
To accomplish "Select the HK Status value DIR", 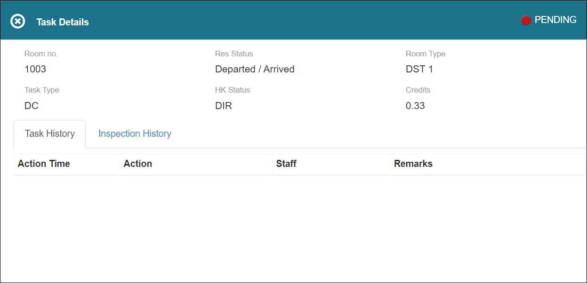I will coord(223,106).
